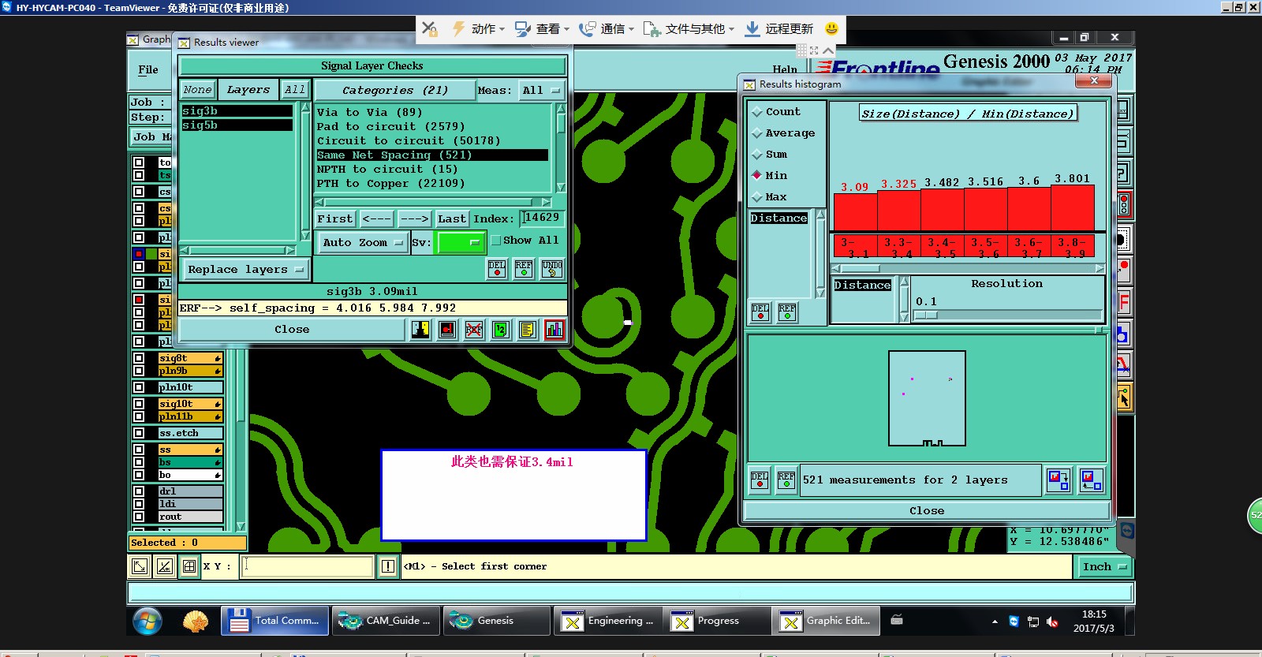Select Average radio option

coord(757,133)
